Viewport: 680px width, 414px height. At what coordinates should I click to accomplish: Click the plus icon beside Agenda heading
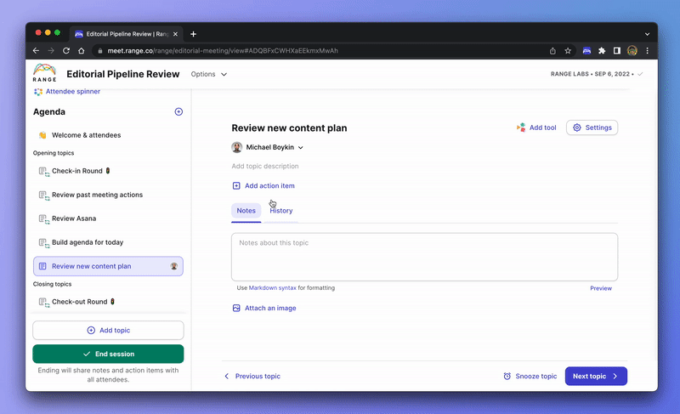click(x=178, y=112)
